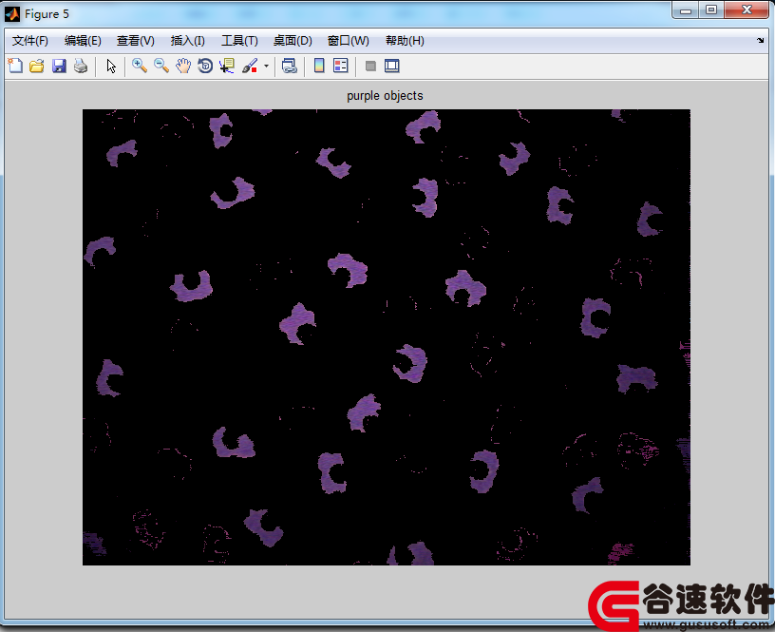Image resolution: width=775 pixels, height=632 pixels.
Task: Open the 查看(V) menu
Action: click(x=136, y=41)
